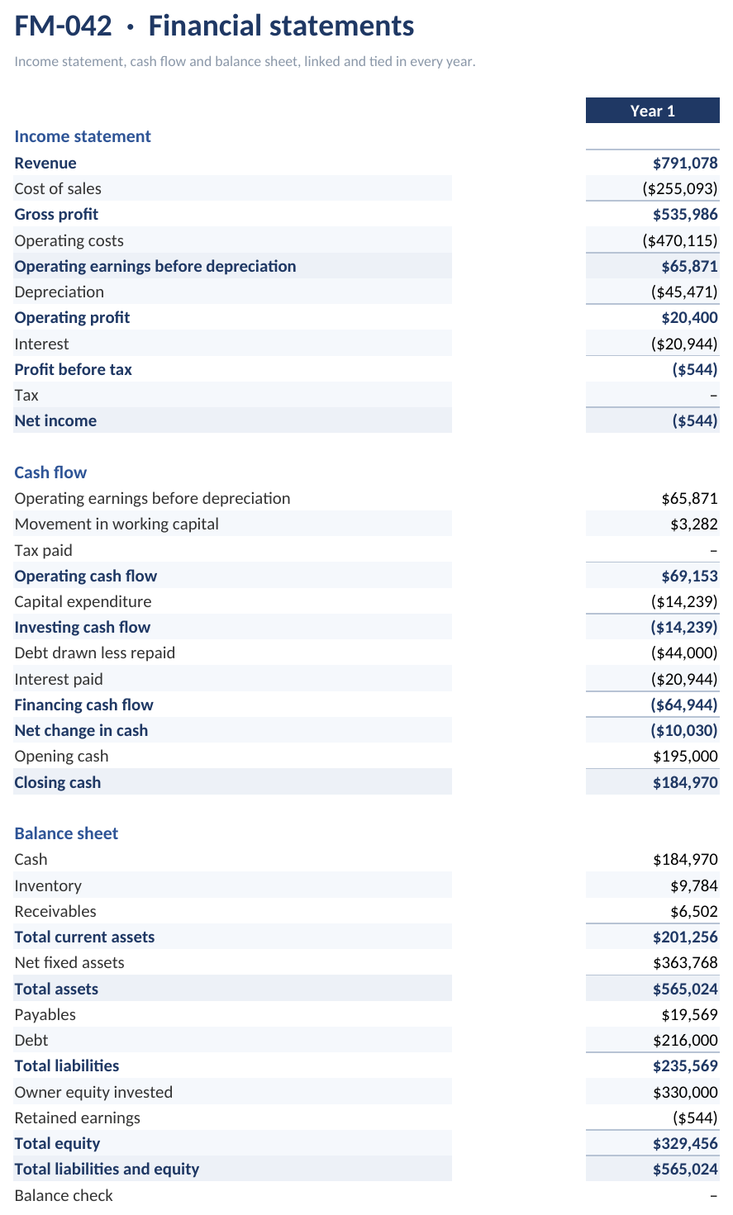This screenshot has height=1215, width=733.
Task: Select the Inventory value $9,784
Action: click(x=694, y=885)
